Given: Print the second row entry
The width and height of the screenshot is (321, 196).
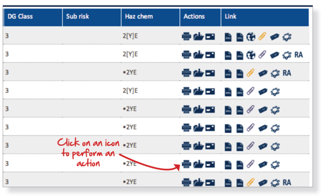Looking at the screenshot, I should pyautogui.click(x=186, y=55).
